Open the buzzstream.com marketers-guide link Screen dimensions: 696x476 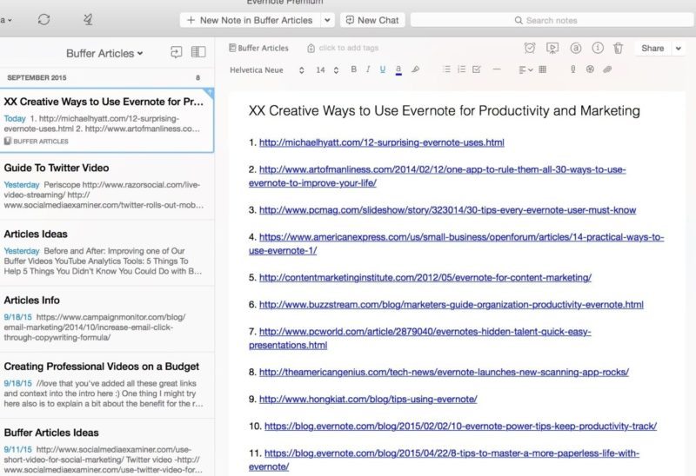(451, 305)
